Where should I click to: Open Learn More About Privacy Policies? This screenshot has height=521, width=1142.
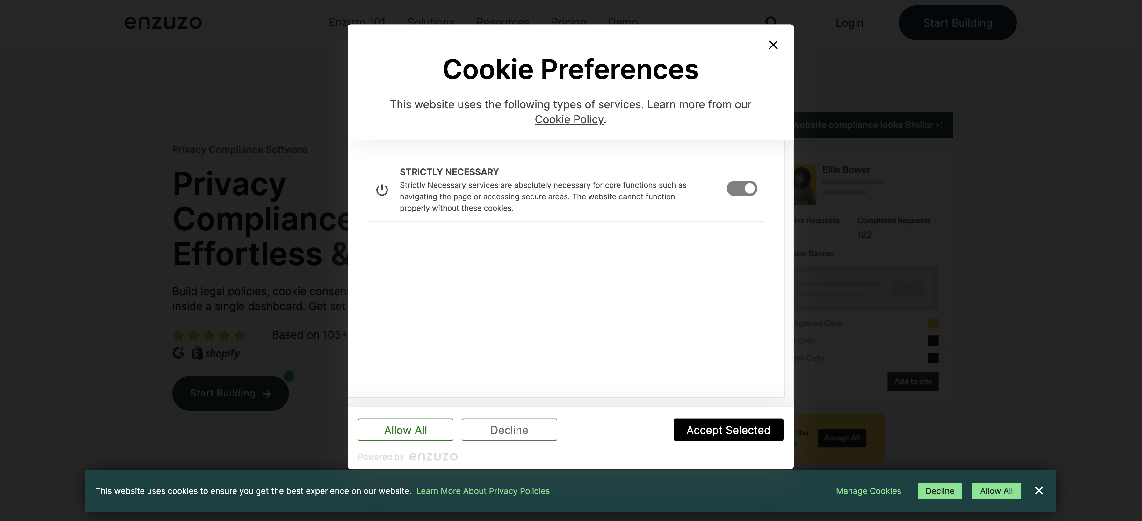tap(483, 491)
